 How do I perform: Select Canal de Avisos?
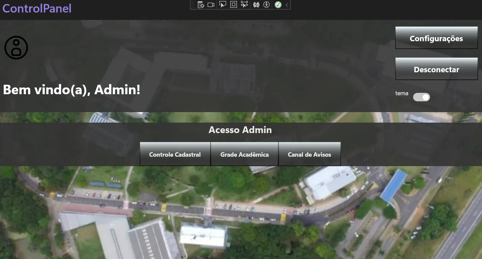tap(309, 154)
